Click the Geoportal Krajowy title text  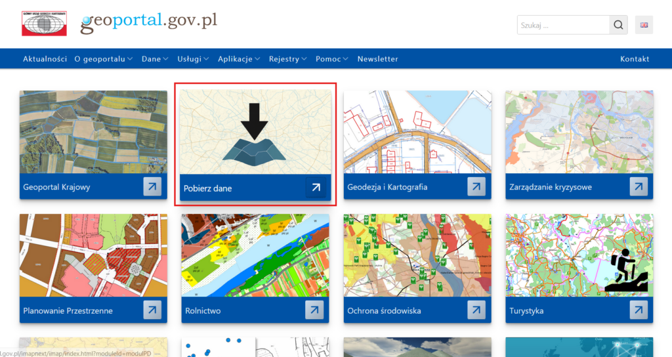coord(56,187)
